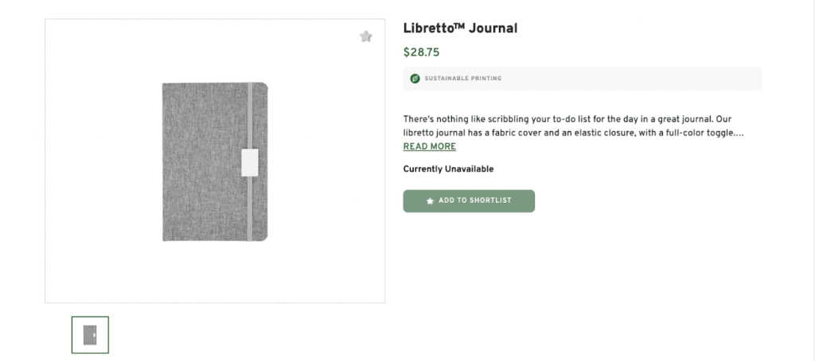Click the star icon inside Add to Shortlist
The height and width of the screenshot is (361, 815).
430,201
